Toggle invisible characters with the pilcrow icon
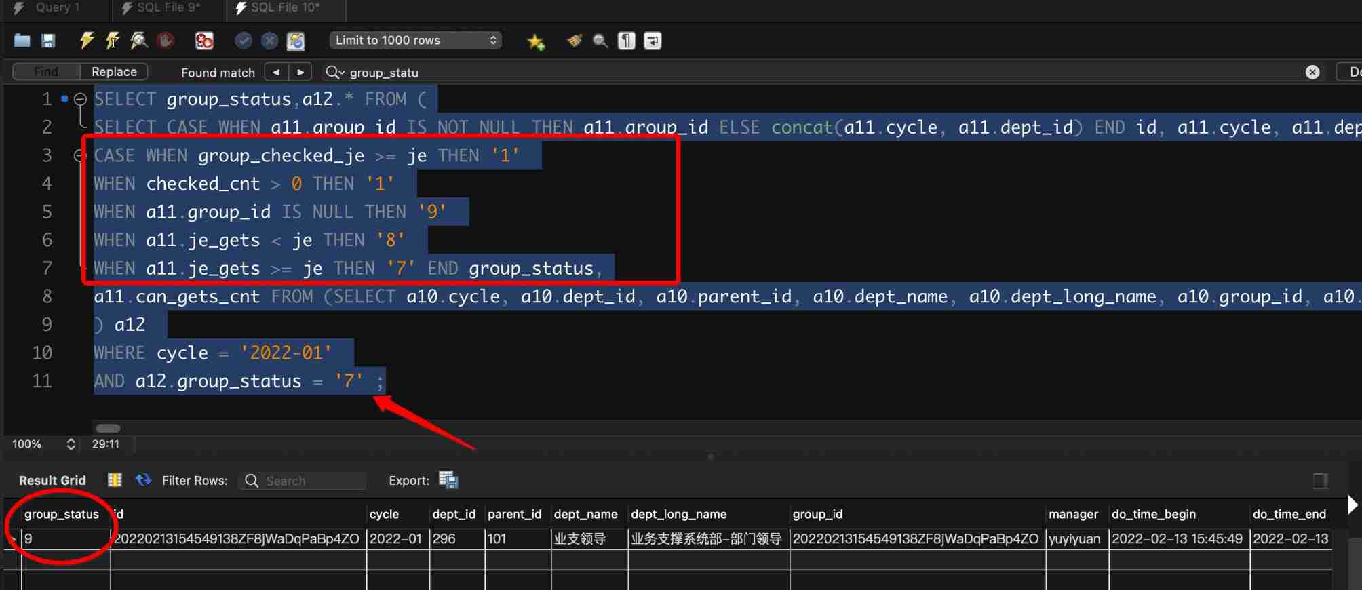 click(x=626, y=41)
